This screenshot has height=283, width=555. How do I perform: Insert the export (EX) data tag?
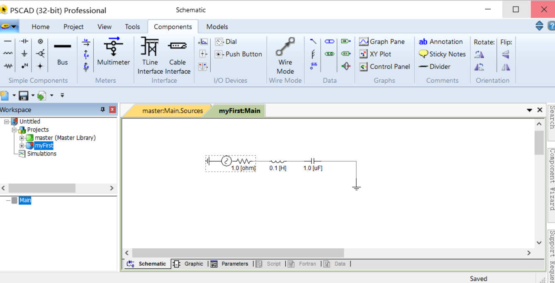(346, 54)
